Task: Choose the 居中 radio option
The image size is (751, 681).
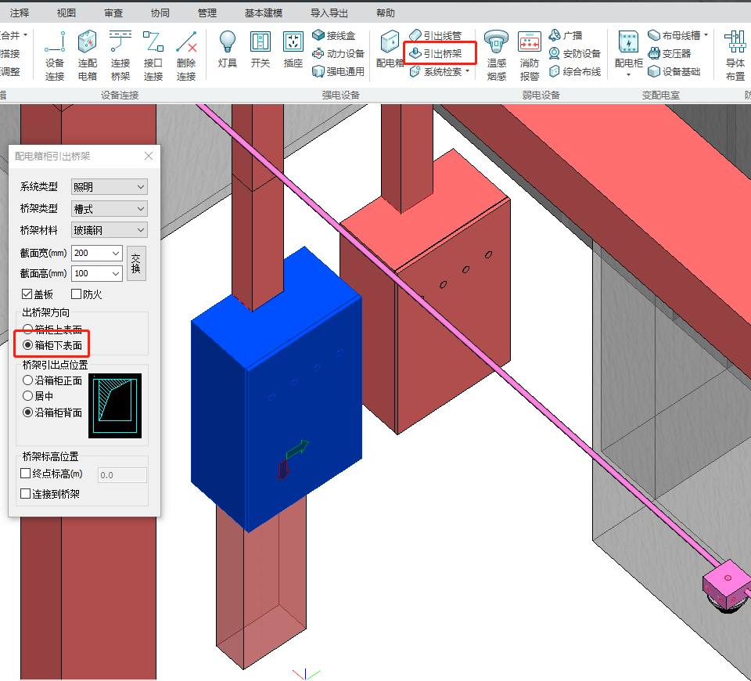Action: coord(28,396)
